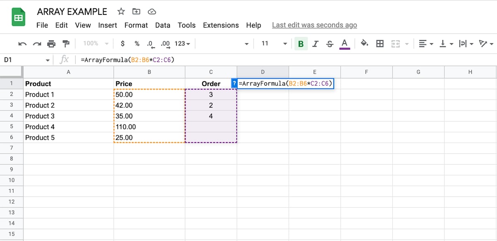
Task: Open the Extensions menu
Action: pyautogui.click(x=221, y=25)
